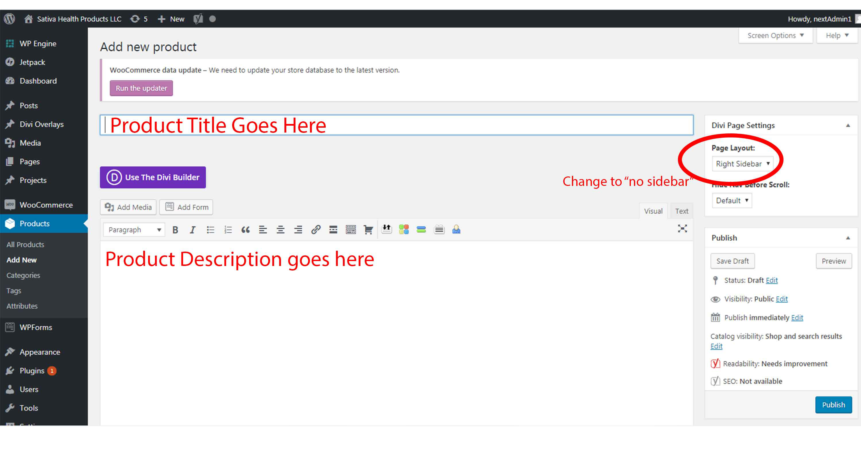861x451 pixels.
Task: Insert Read More tag
Action: (x=333, y=230)
